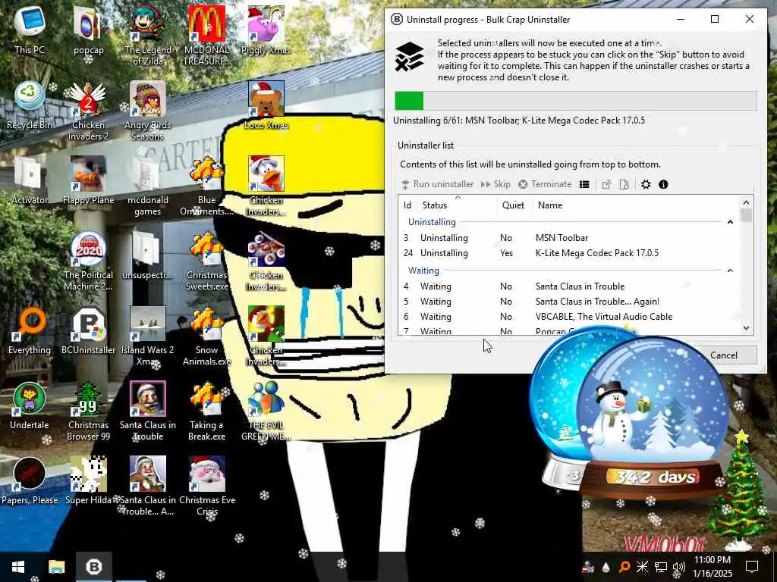Open The Political Machine 2020 shortcut
777x582 pixels.
88,261
